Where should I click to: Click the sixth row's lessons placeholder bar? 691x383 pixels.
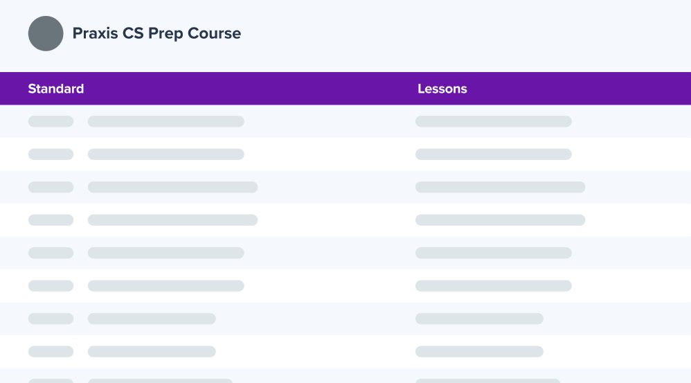pos(493,286)
